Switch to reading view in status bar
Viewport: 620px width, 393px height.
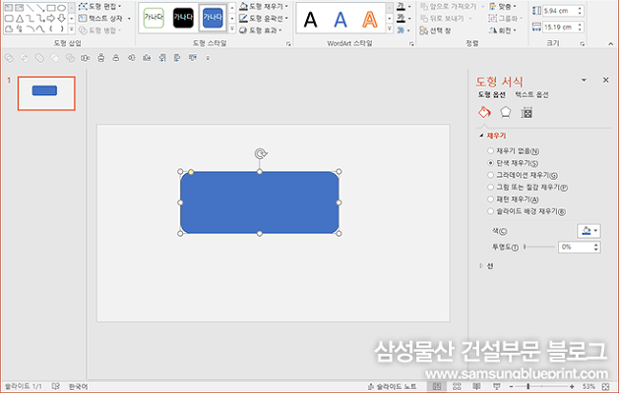click(x=477, y=387)
